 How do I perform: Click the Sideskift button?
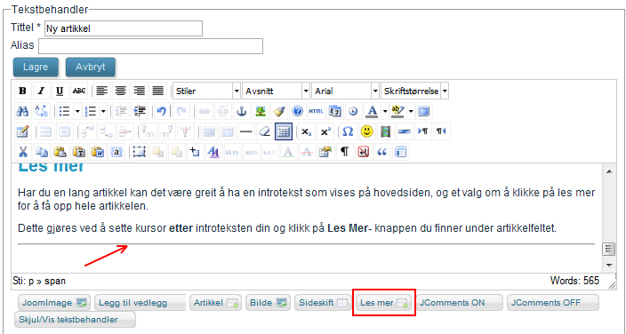click(323, 303)
